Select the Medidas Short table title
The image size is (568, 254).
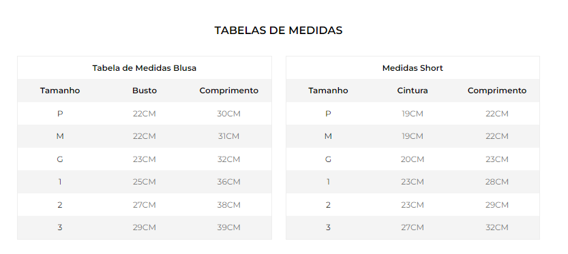click(x=413, y=68)
